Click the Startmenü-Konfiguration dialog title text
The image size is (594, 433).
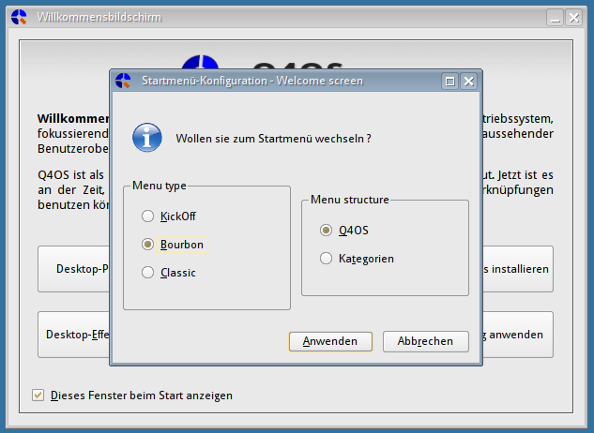[x=252, y=81]
